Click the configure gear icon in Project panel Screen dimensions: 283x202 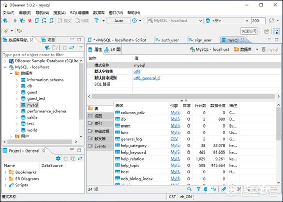coord(58,159)
